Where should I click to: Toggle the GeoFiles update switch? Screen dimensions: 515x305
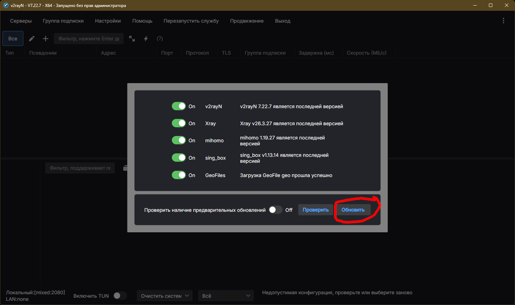coord(179,175)
